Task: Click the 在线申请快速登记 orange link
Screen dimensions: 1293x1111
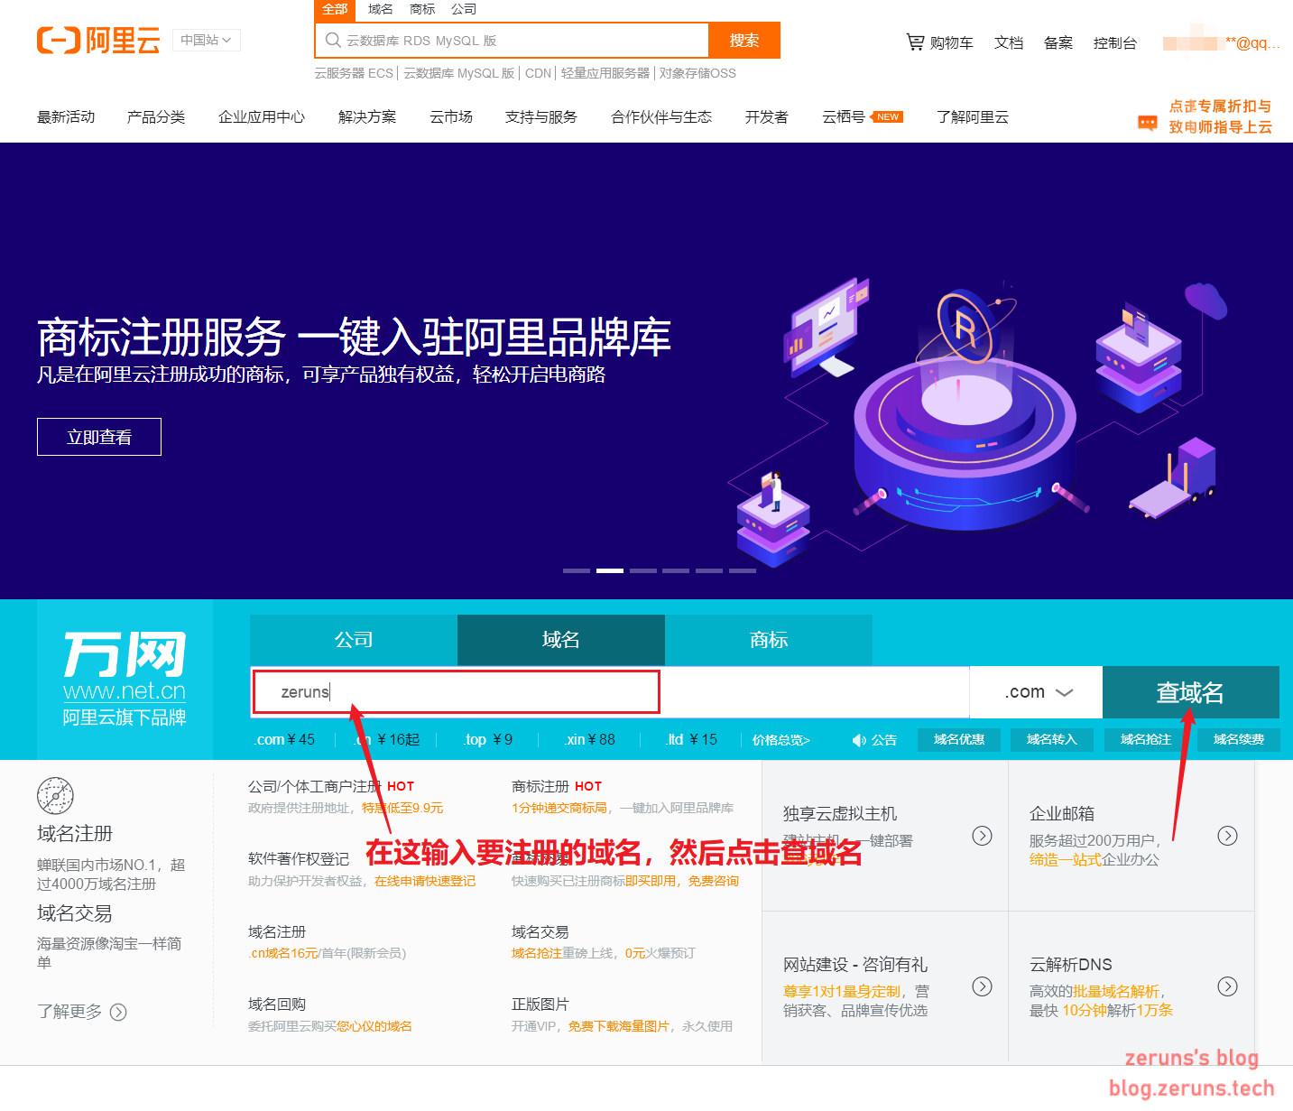Action: (x=425, y=881)
